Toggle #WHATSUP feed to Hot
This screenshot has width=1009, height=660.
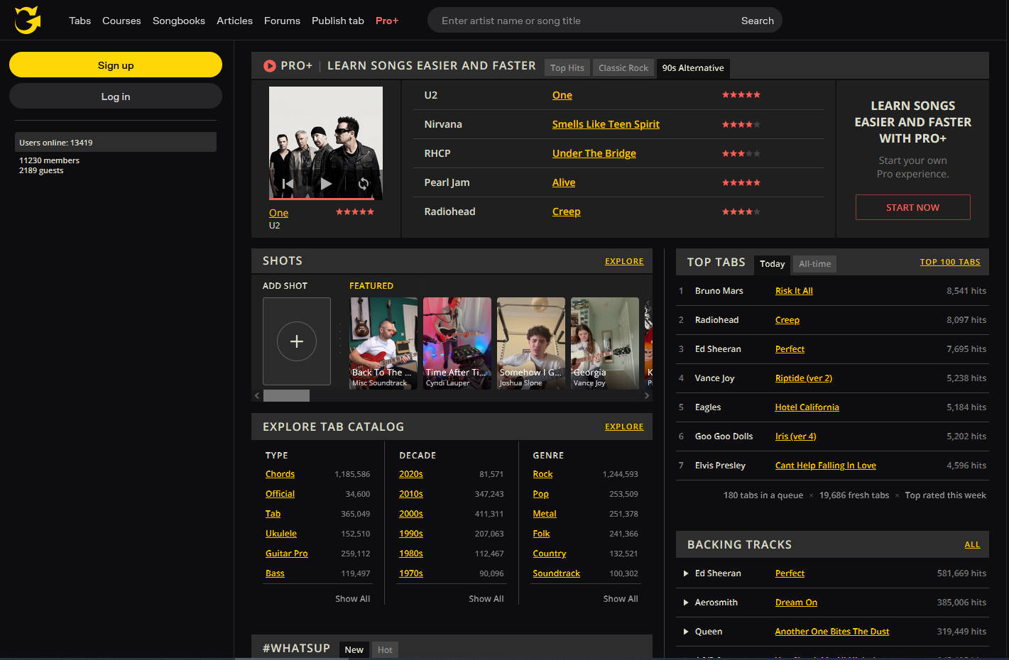385,650
